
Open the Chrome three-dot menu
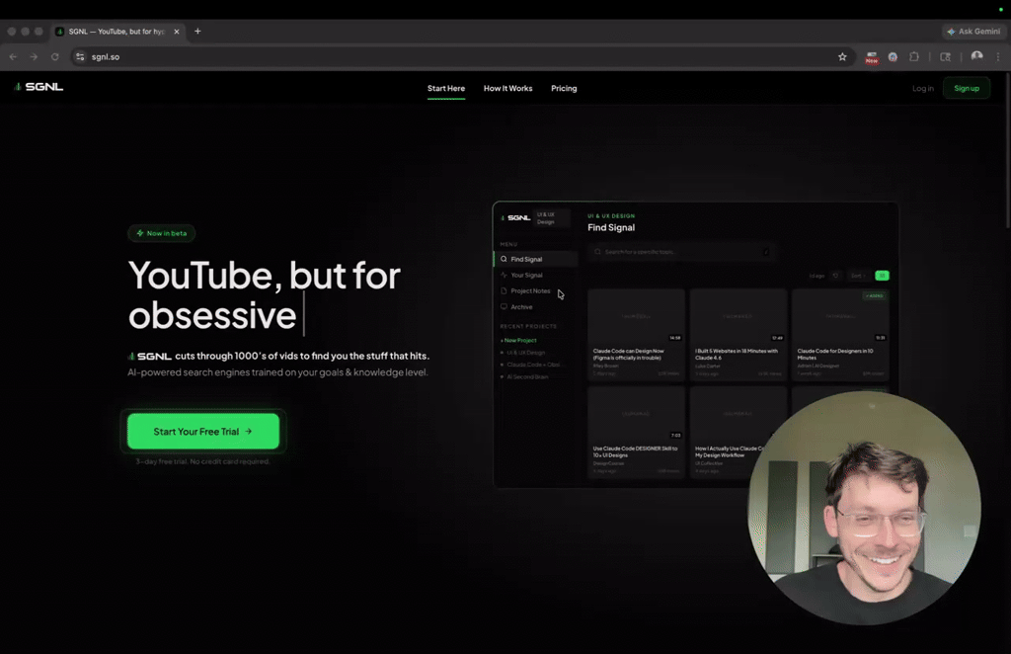pos(998,56)
